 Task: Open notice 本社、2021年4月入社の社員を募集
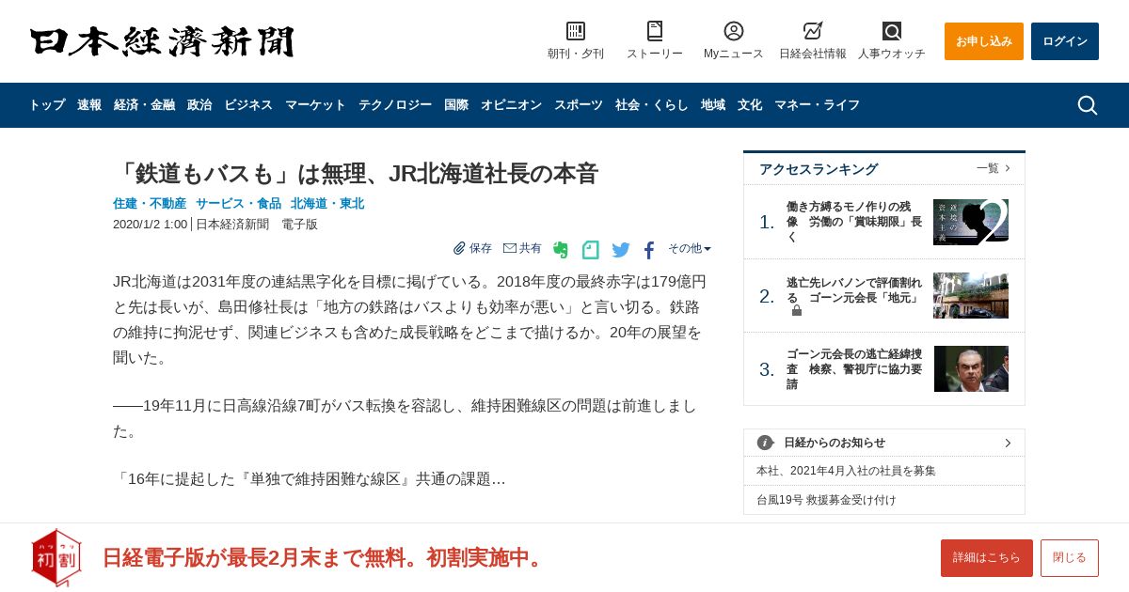[846, 471]
